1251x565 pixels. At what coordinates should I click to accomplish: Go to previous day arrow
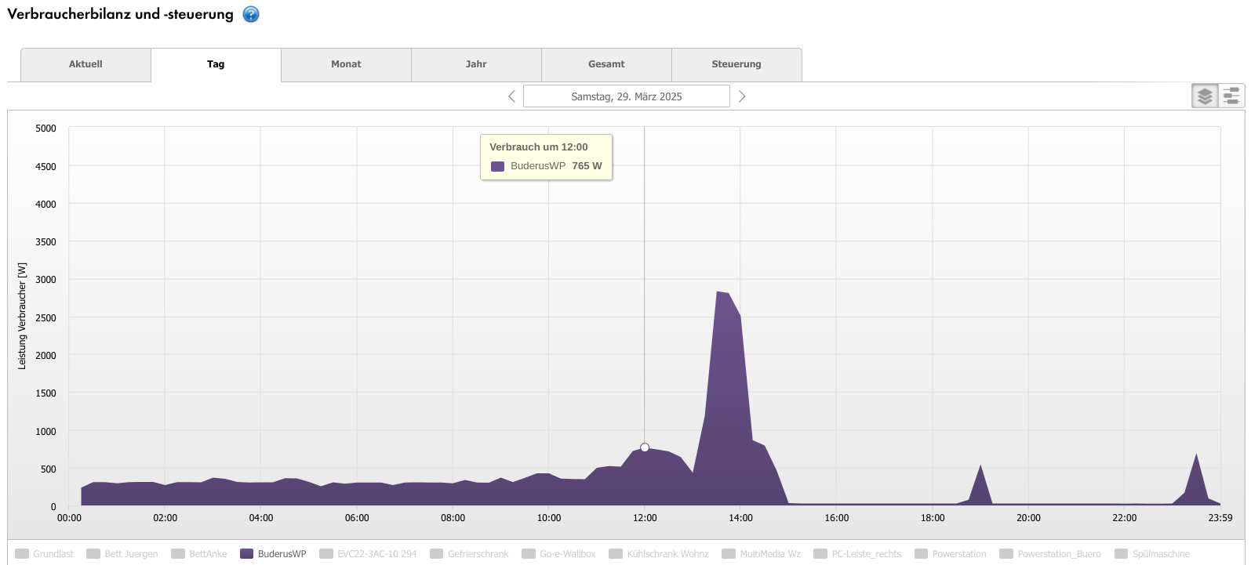pos(511,96)
